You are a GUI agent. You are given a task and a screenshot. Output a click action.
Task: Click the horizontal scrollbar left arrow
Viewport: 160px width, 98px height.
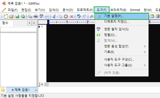click(x=42, y=84)
